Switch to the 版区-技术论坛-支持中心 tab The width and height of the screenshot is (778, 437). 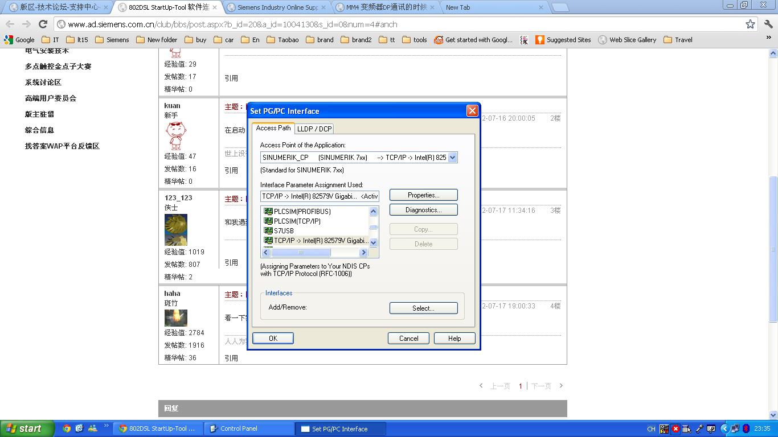tap(59, 7)
